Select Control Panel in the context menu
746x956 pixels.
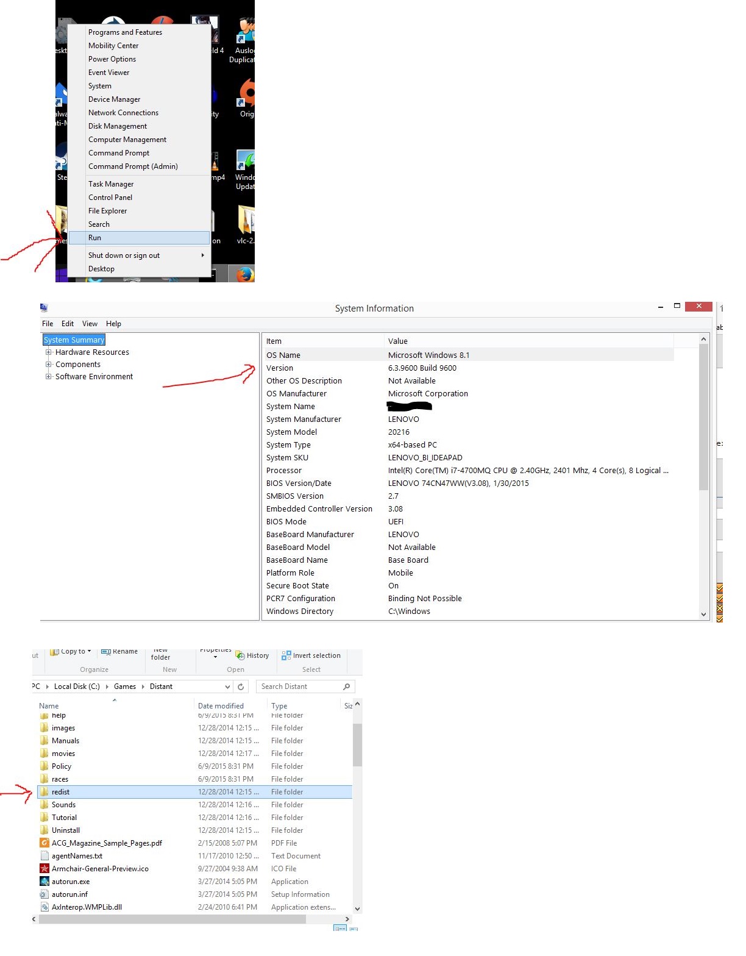click(x=140, y=198)
